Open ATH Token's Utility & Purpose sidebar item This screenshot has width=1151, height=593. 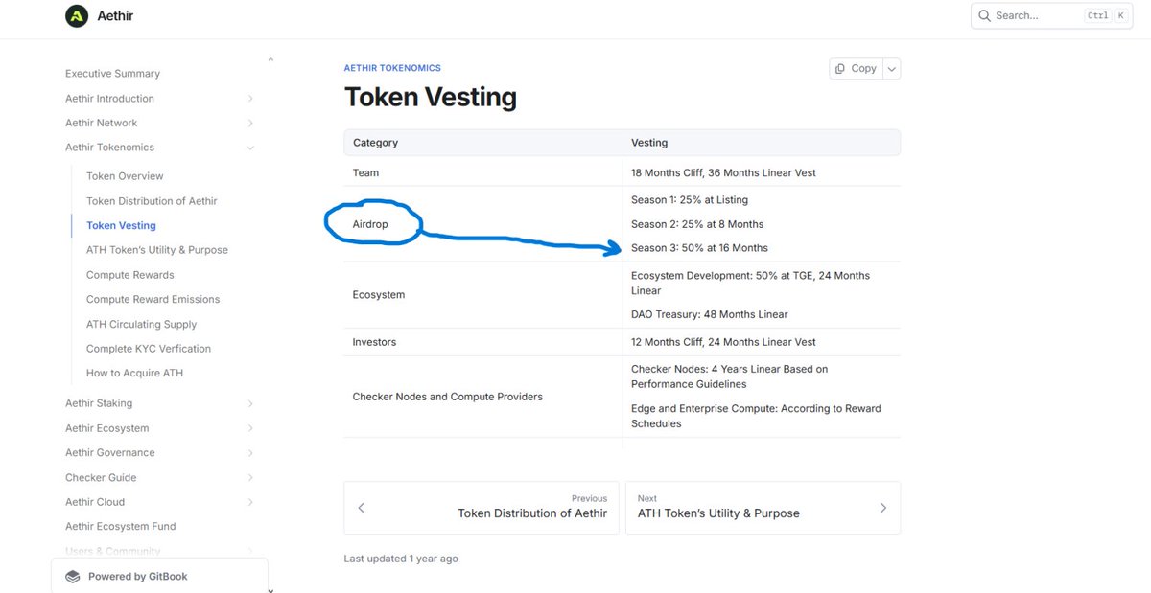click(x=157, y=250)
